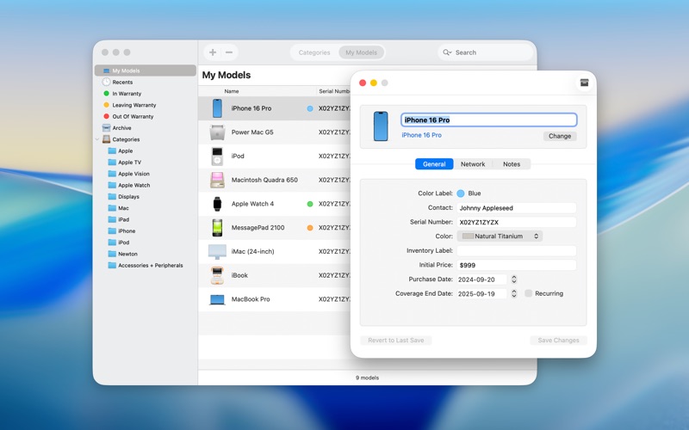Viewport: 689px width, 430px height.
Task: Click the Macintosh Quadra 650 icon
Action: tap(217, 180)
